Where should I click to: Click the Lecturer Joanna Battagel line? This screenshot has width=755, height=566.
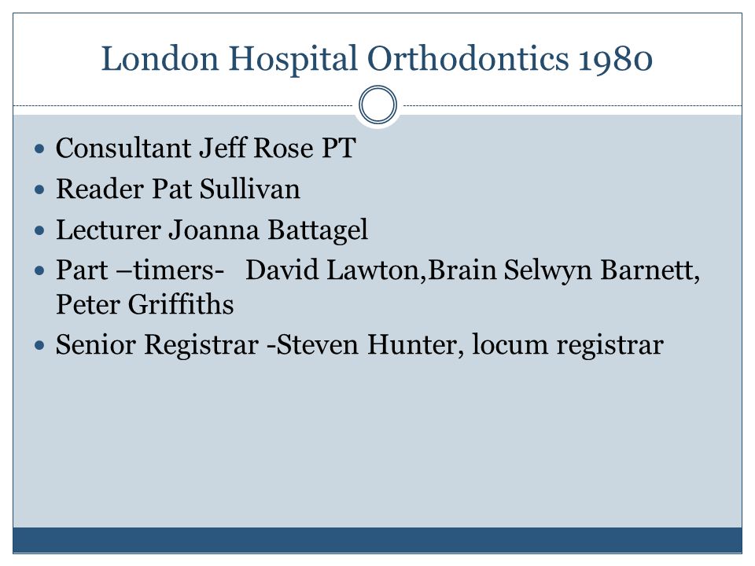coord(212,230)
